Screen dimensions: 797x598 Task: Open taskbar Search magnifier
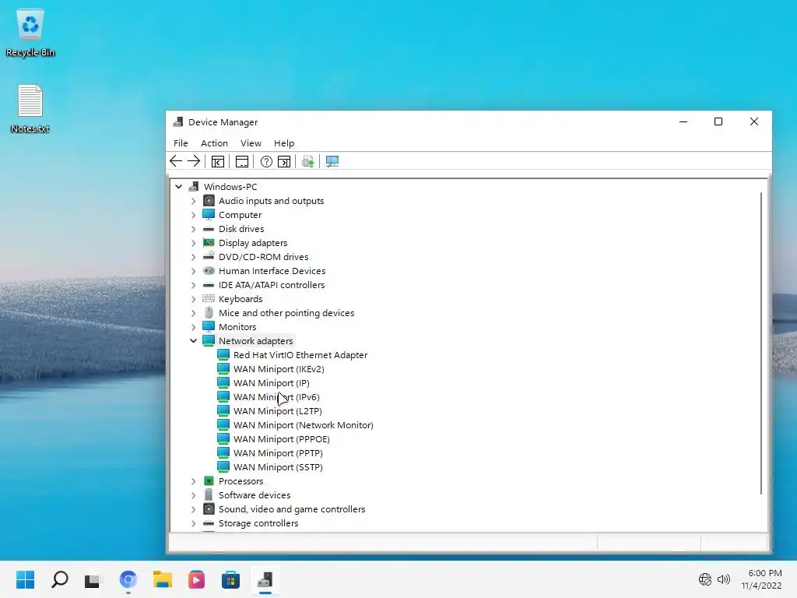[59, 579]
